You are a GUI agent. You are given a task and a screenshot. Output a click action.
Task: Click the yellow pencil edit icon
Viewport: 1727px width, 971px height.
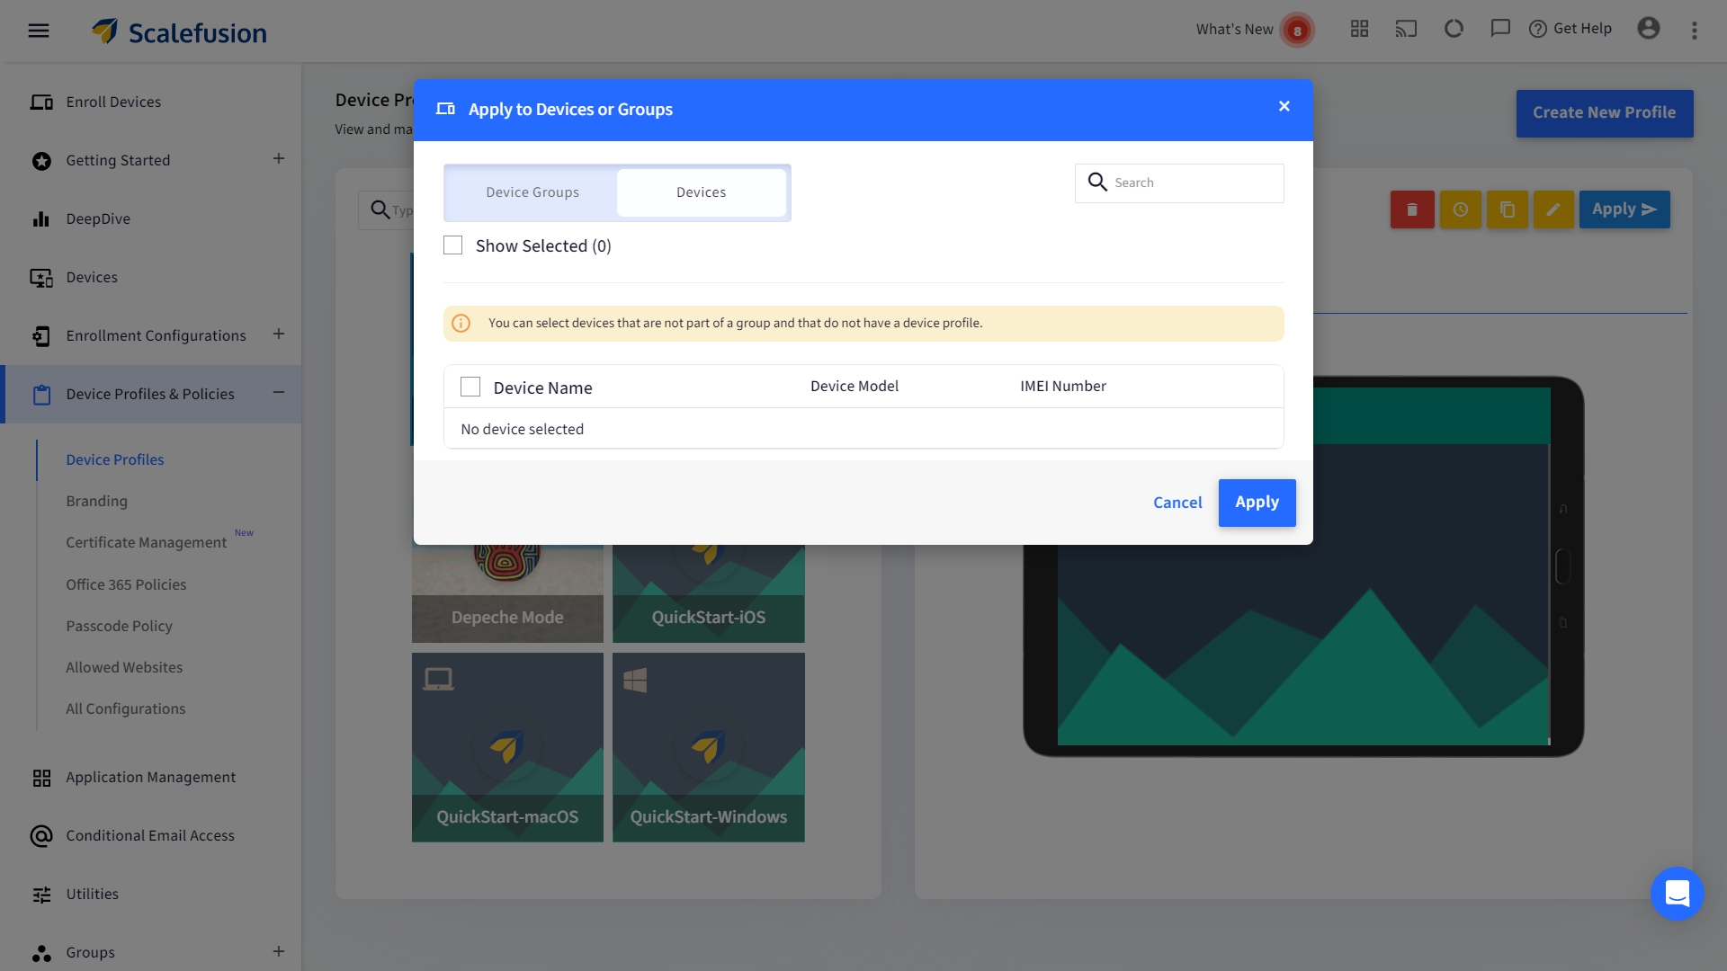click(1553, 209)
